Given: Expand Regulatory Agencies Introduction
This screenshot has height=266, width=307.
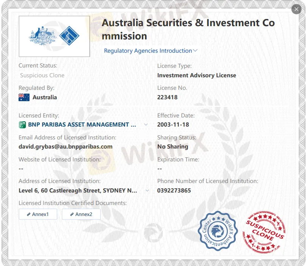Looking at the screenshot, I should coord(151,50).
